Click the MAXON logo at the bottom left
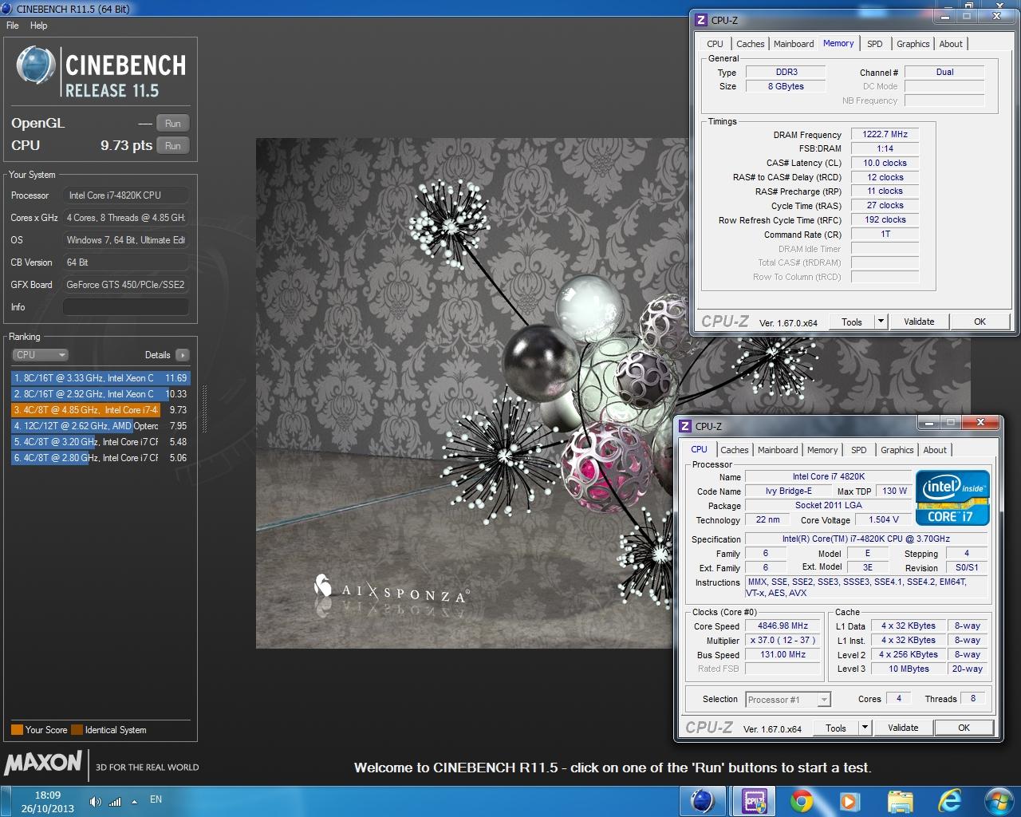 point(43,764)
